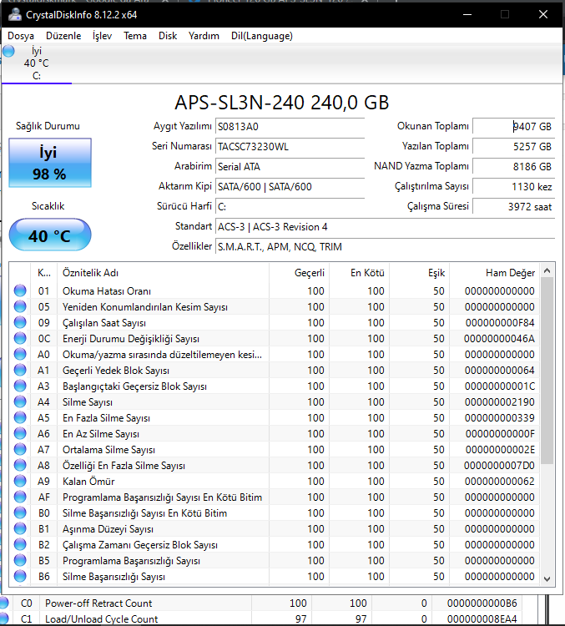Click the status orb next to Okuma Hatası Oranı
565x626 pixels.
tap(19, 291)
